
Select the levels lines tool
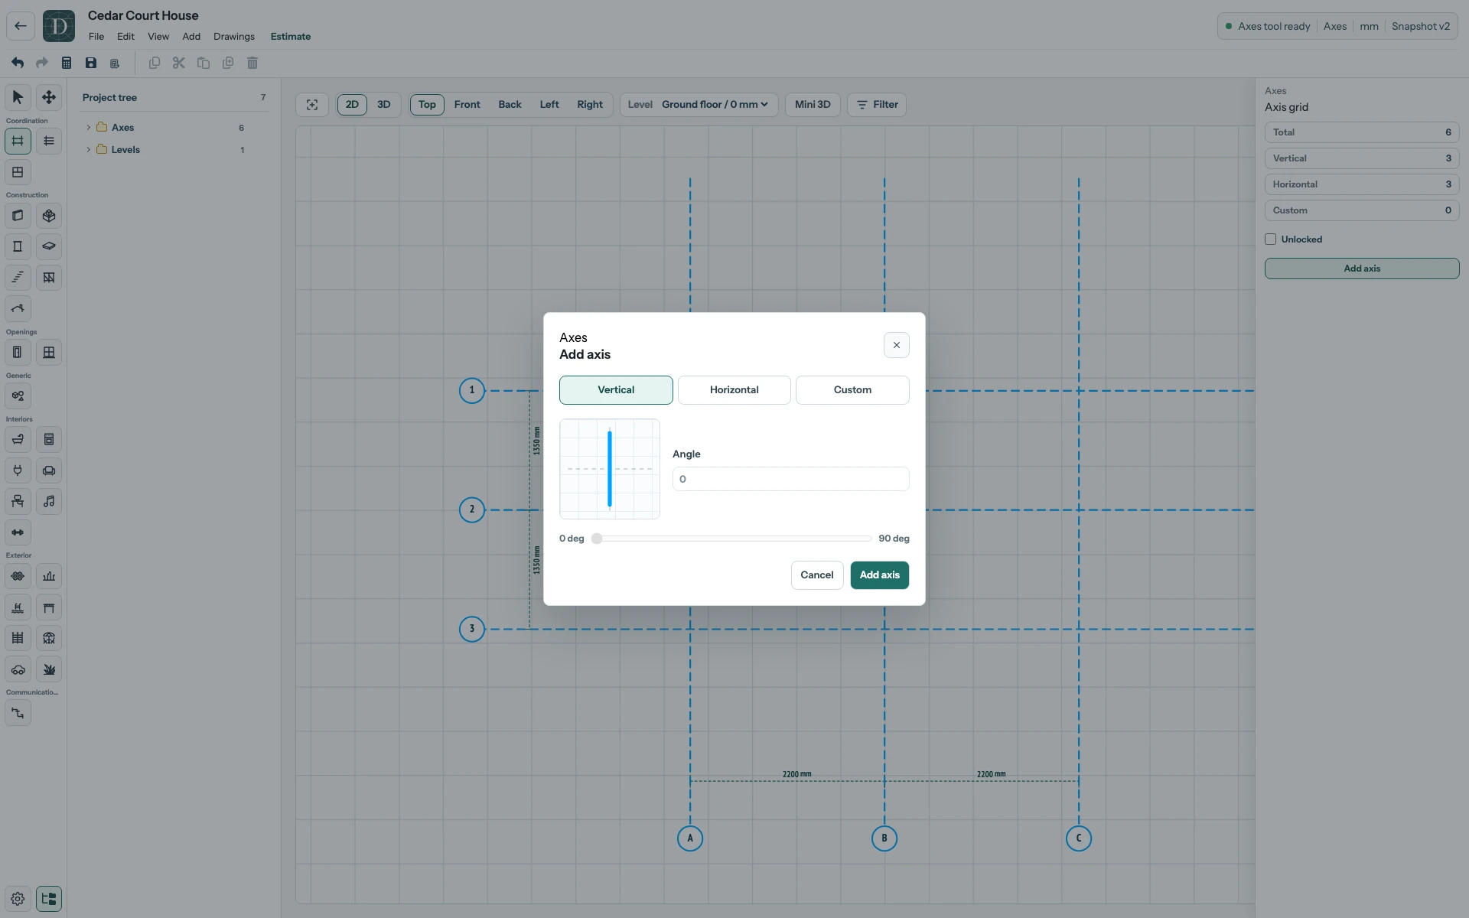pos(49,141)
